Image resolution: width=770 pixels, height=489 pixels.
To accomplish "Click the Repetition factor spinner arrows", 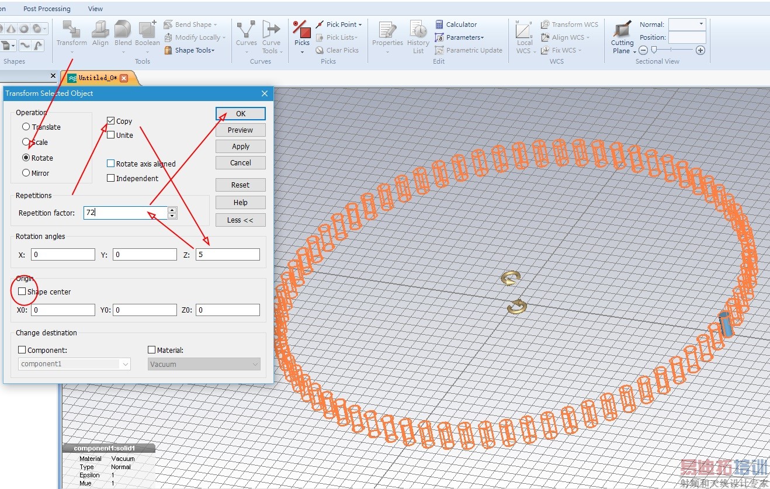I will (x=172, y=213).
